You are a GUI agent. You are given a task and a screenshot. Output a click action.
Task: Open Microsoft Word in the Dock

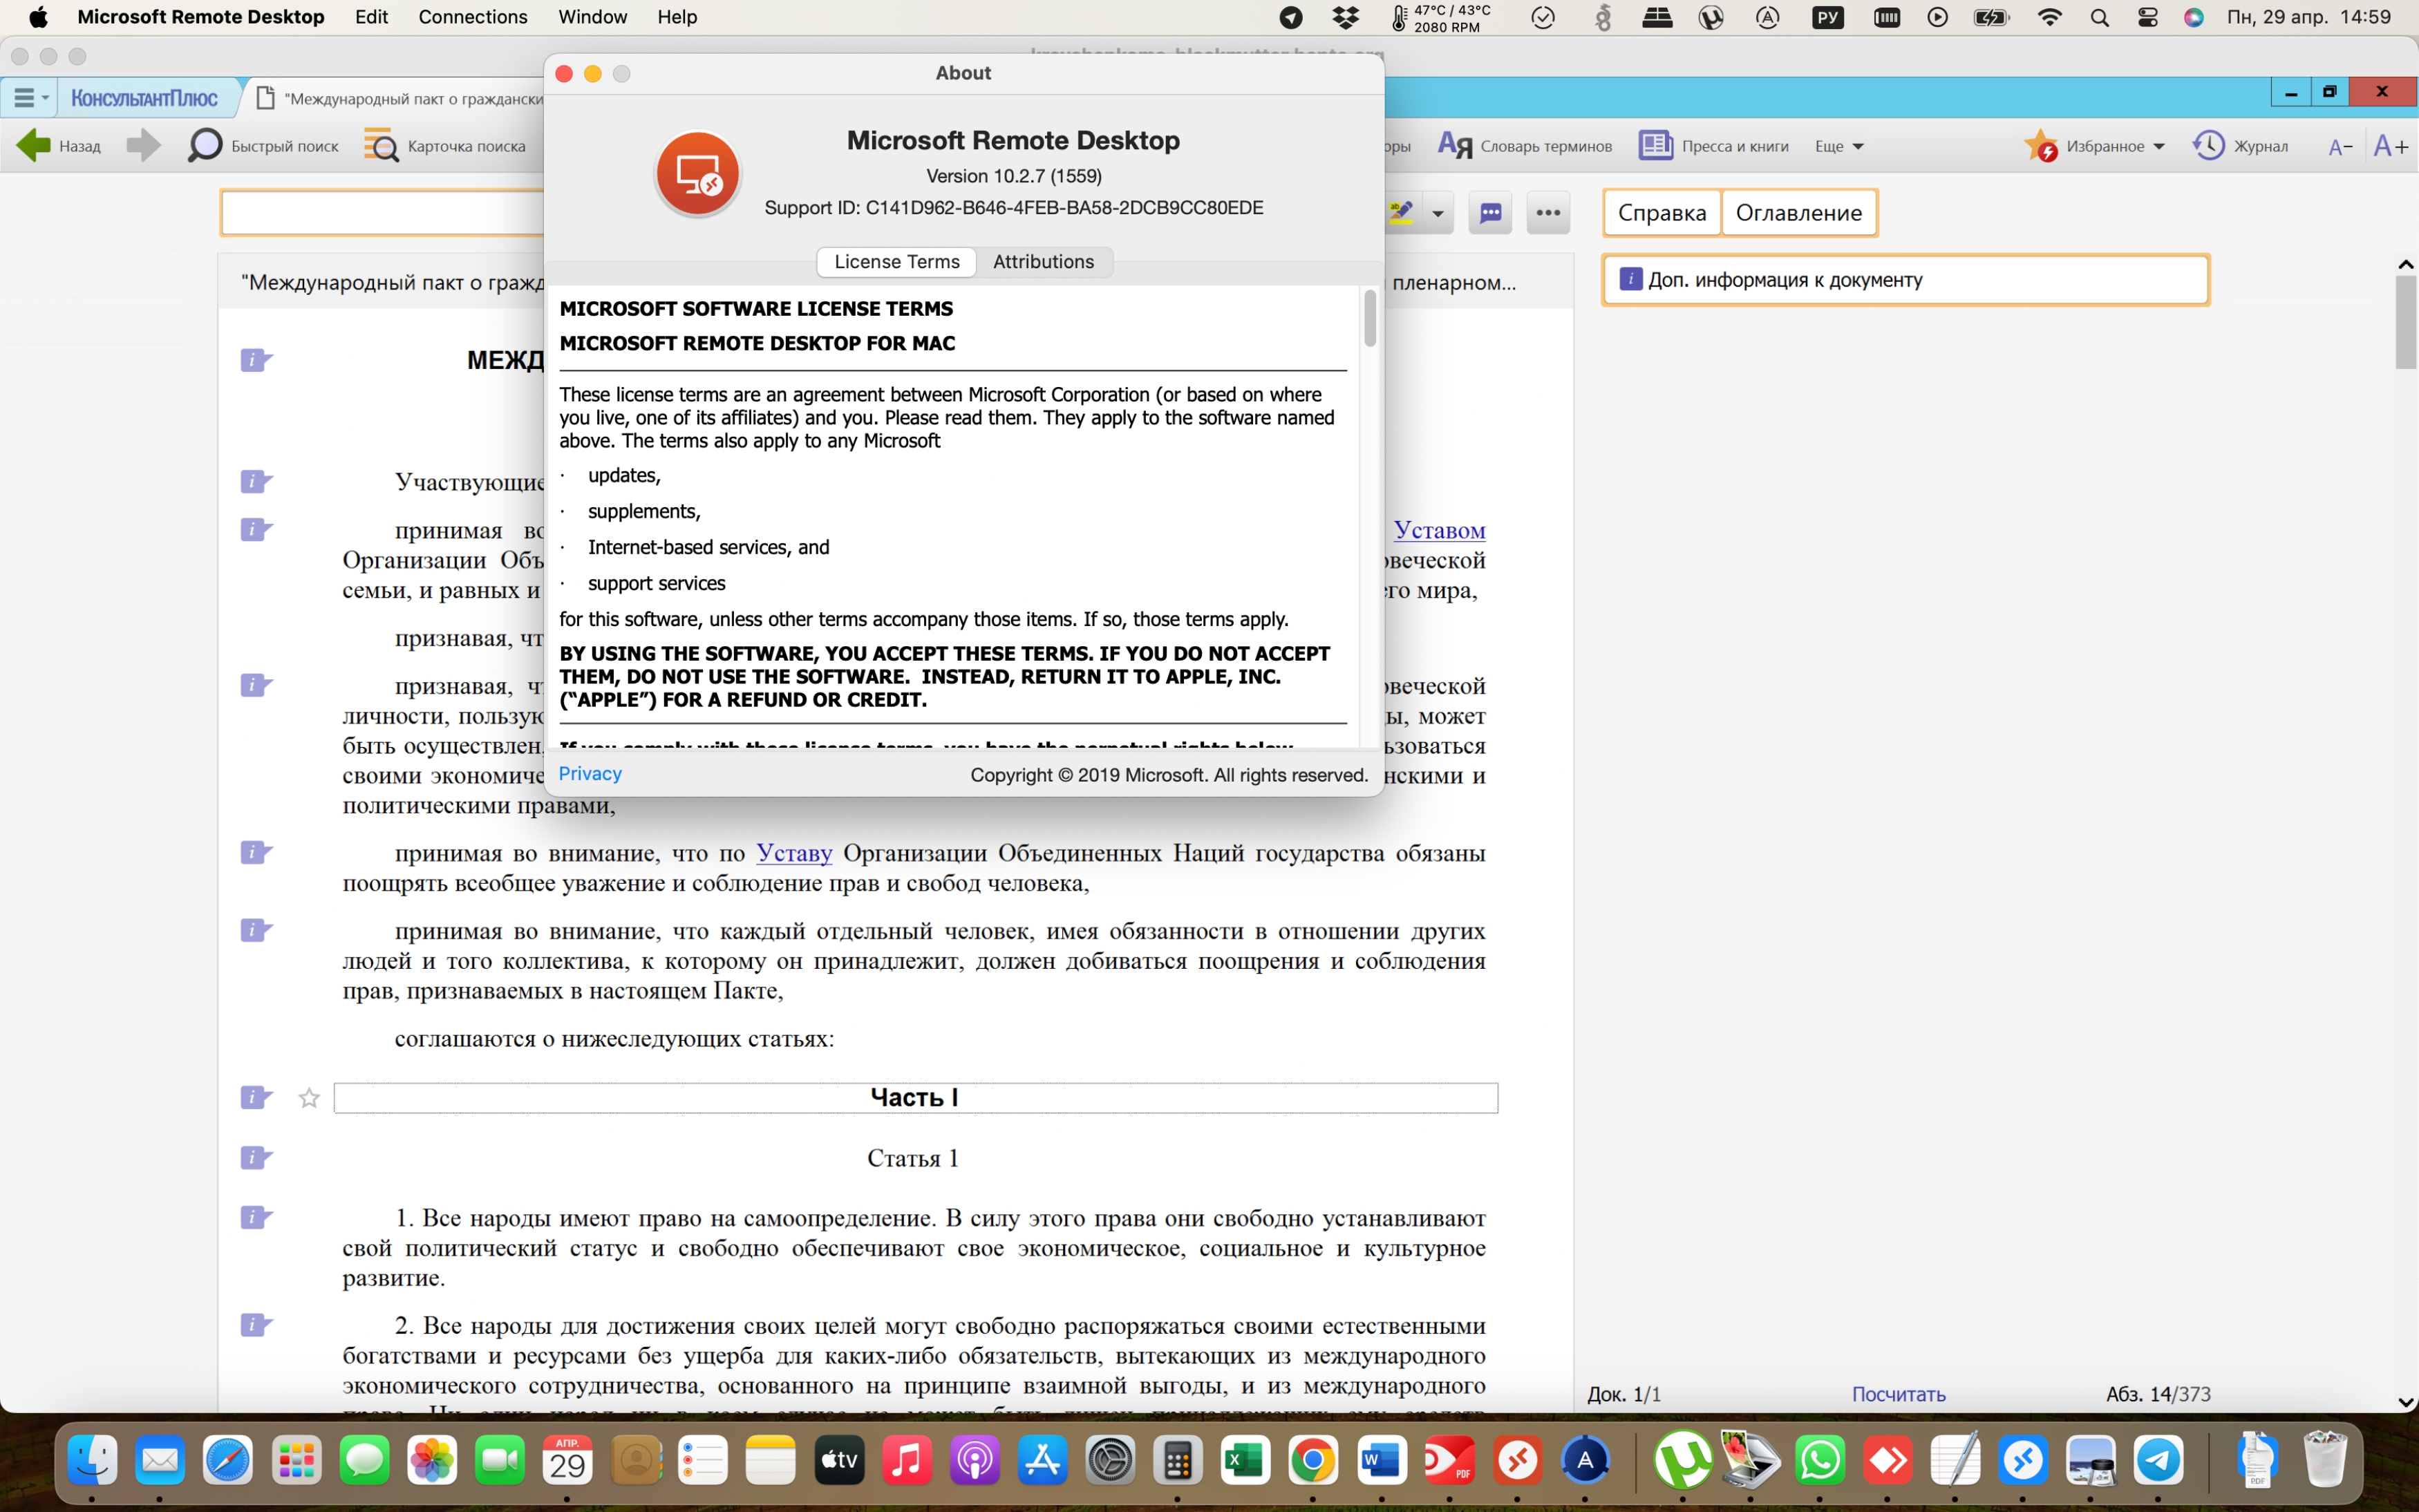click(x=1381, y=1461)
